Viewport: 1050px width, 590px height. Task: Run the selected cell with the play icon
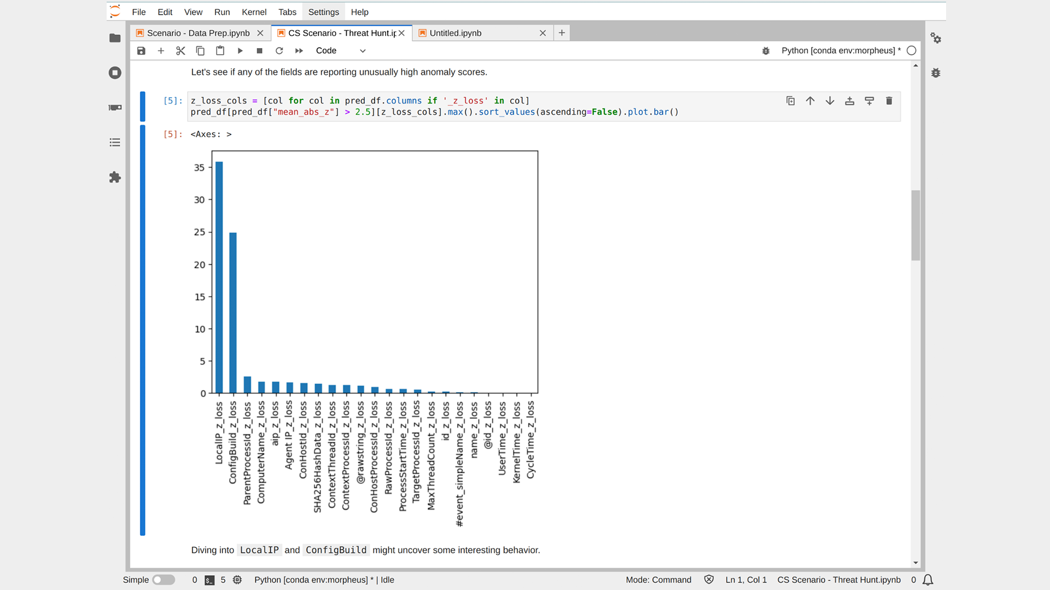click(240, 51)
